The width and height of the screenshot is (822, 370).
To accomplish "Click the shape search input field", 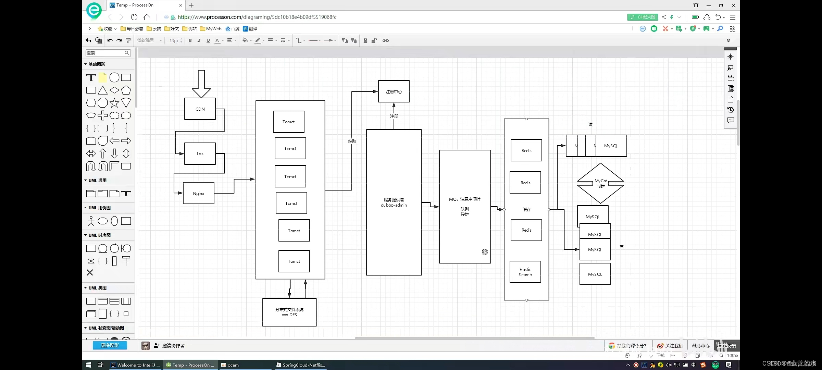I will [x=105, y=53].
